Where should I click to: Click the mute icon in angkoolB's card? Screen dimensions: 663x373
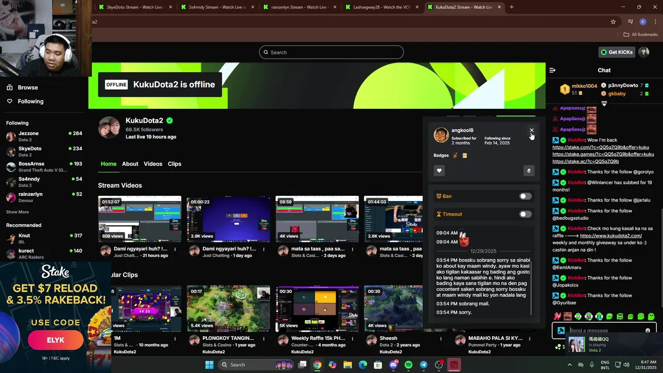pos(529,171)
